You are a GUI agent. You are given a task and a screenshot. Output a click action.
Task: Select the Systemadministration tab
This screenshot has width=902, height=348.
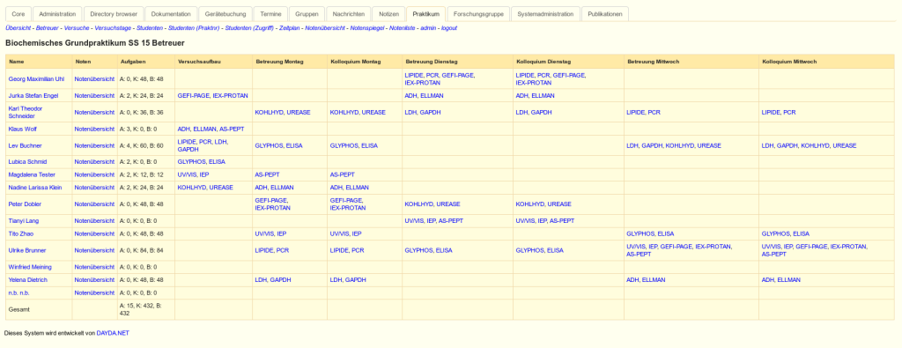[545, 14]
